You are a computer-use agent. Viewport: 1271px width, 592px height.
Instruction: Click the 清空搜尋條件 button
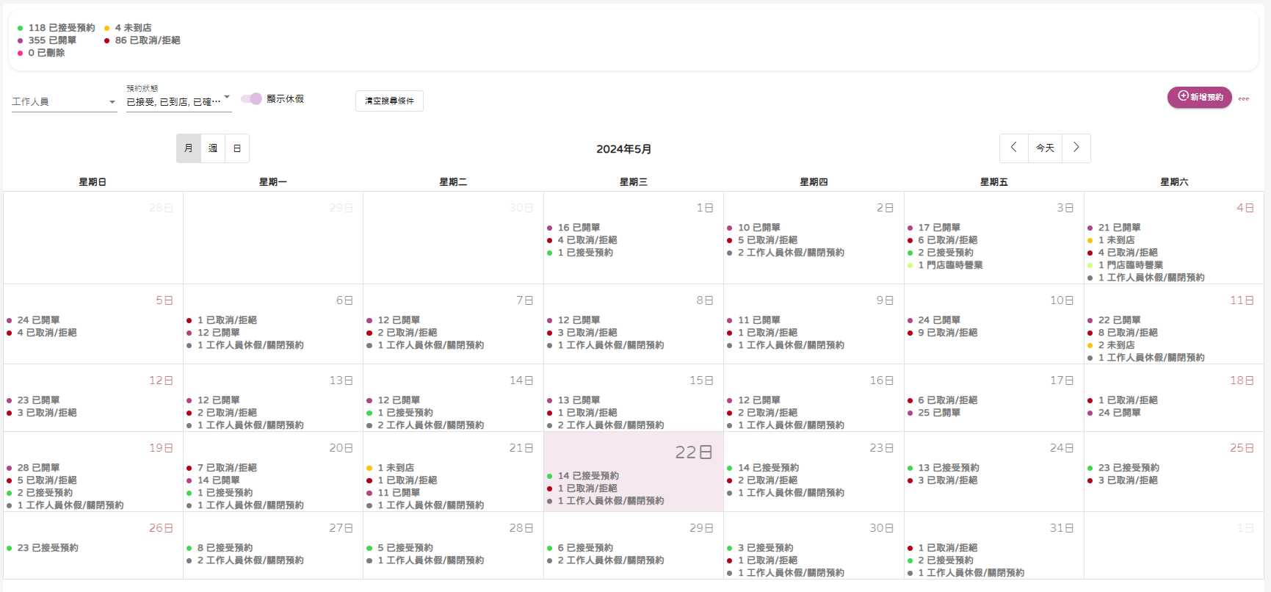[389, 101]
